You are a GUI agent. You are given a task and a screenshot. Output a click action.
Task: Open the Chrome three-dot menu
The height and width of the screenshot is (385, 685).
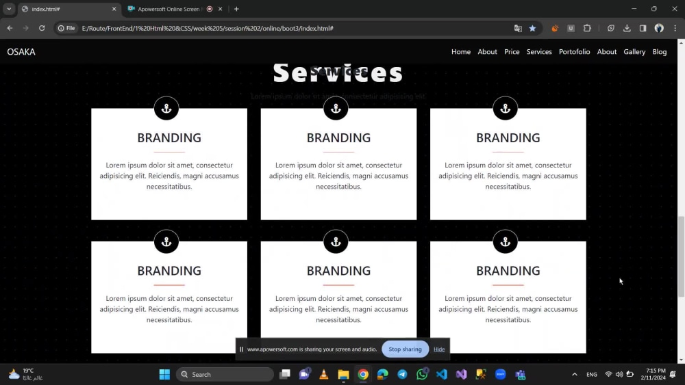(x=675, y=28)
